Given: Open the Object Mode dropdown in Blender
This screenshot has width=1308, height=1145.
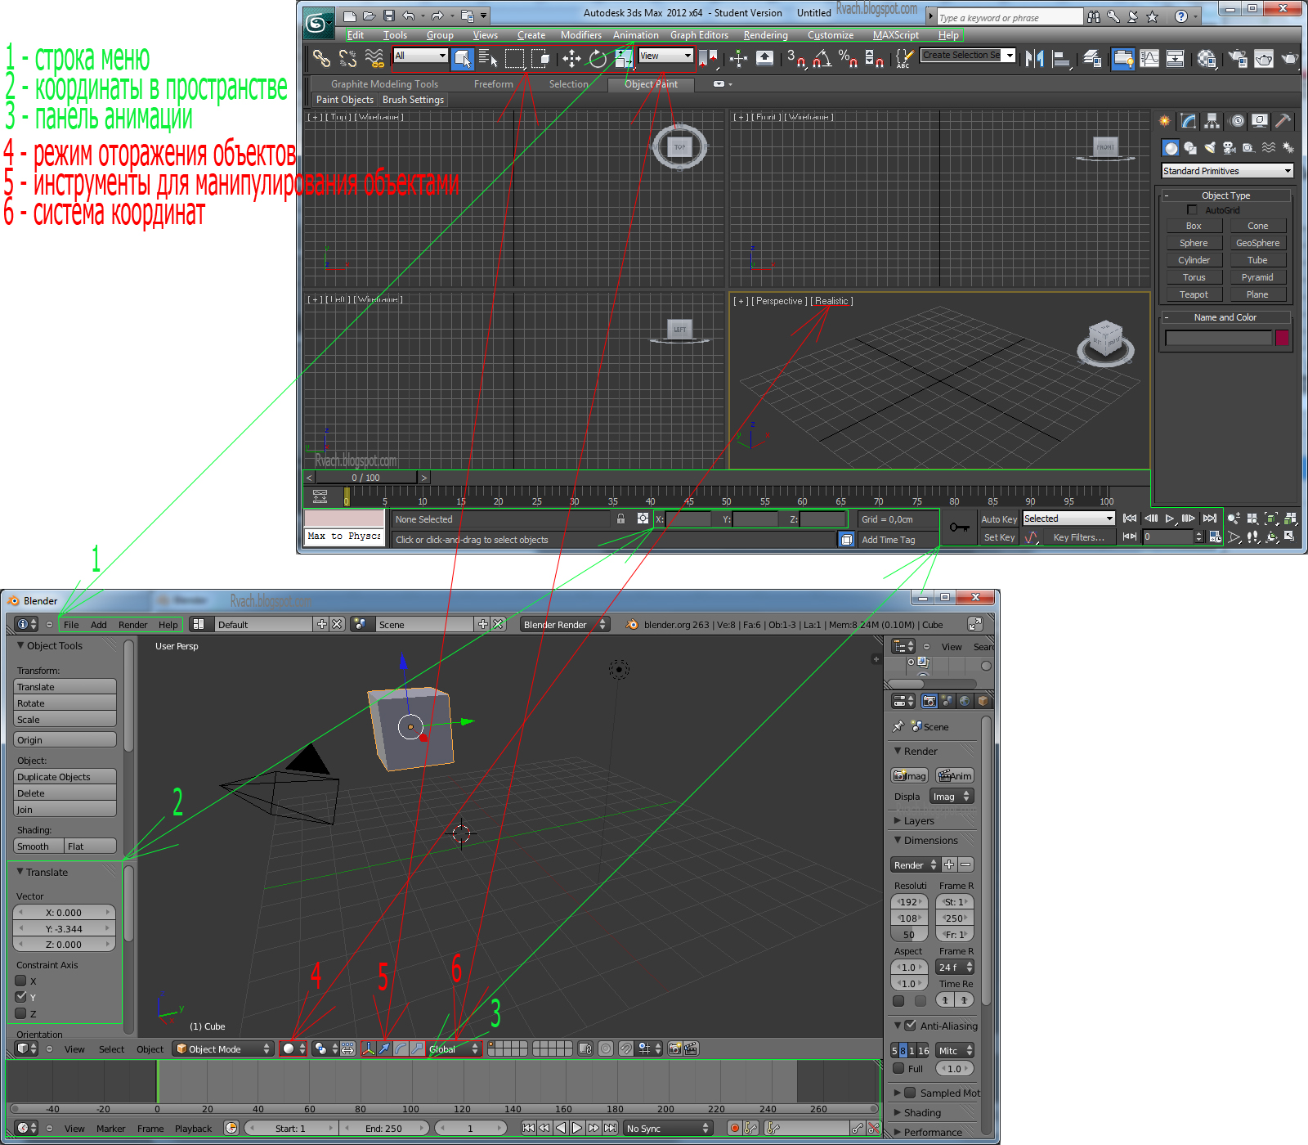Looking at the screenshot, I should click(222, 1048).
